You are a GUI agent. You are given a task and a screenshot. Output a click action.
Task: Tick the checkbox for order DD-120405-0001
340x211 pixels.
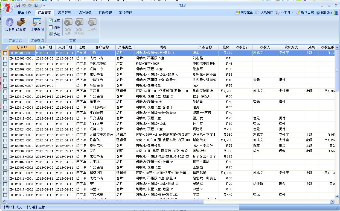5,58
